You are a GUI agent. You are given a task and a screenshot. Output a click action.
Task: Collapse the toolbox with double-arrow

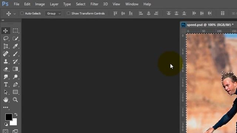click(x=3, y=20)
